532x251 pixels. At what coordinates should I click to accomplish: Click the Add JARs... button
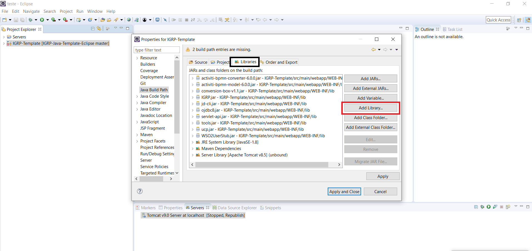coord(371,79)
